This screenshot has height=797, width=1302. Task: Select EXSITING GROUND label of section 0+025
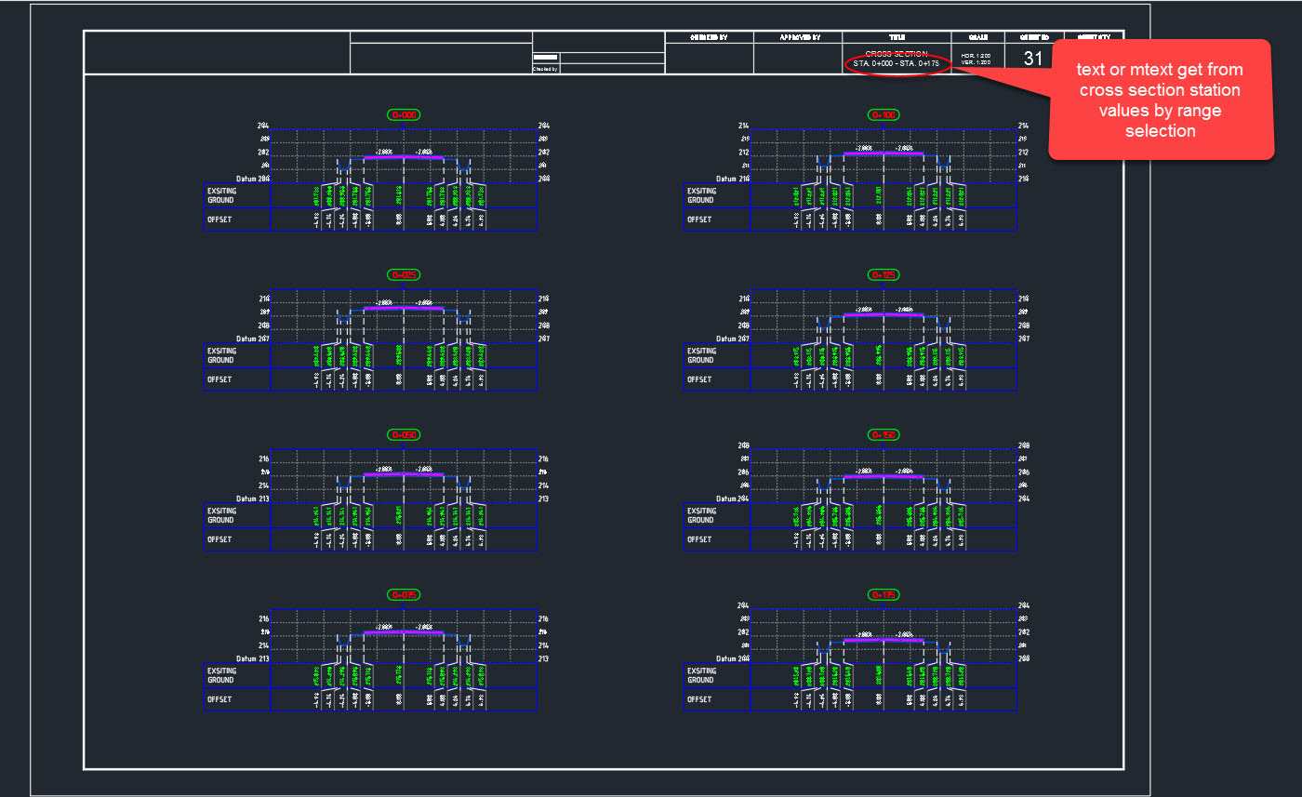pyautogui.click(x=222, y=355)
